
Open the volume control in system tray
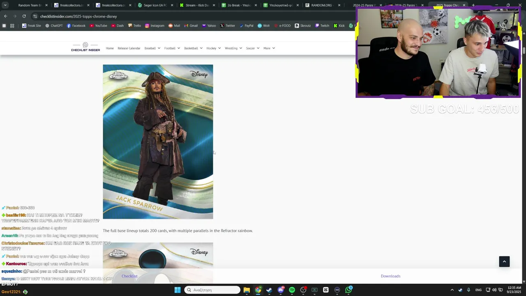[494, 290]
